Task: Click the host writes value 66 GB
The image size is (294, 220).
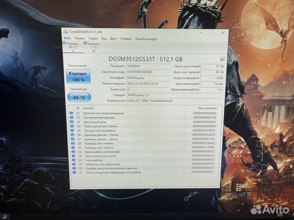Action: [x=212, y=72]
